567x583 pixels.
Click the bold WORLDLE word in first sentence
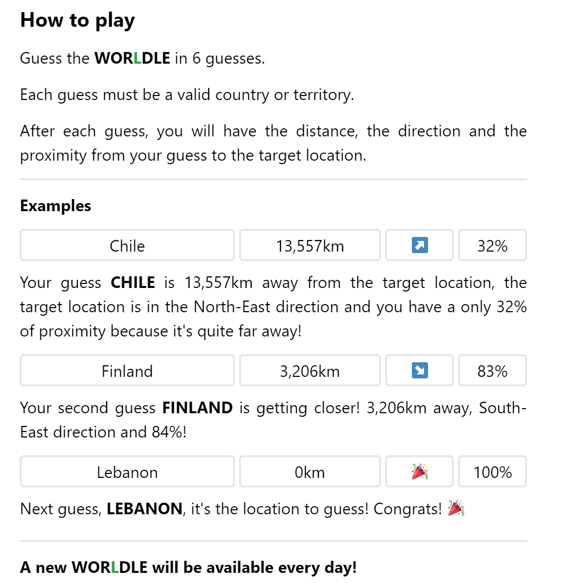(x=132, y=58)
